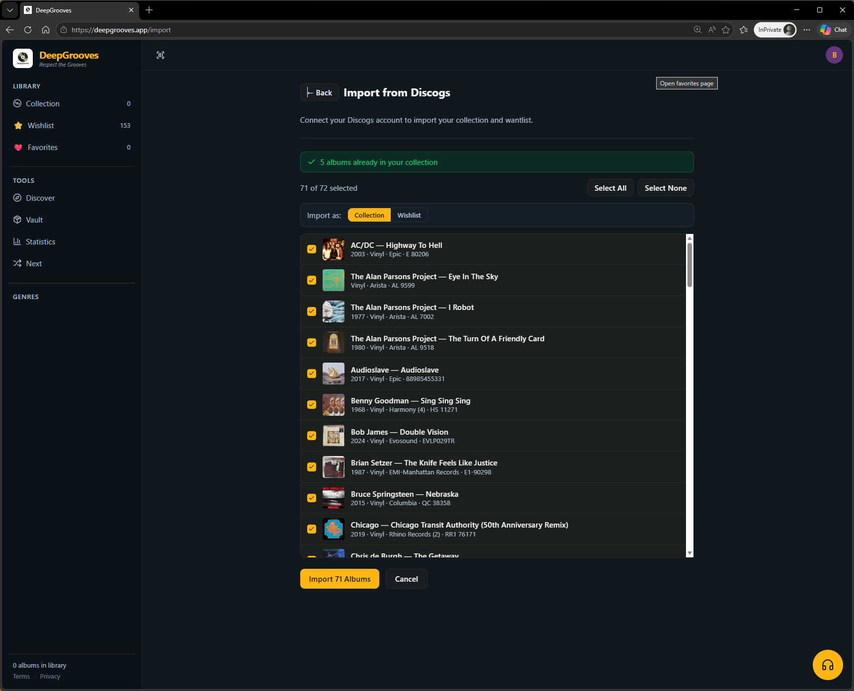Click '0 albums in library' text
The image size is (854, 691).
click(x=39, y=665)
